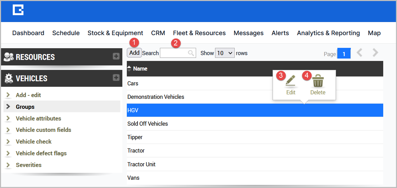This screenshot has height=188, width=397.
Task: Open the Messages menu
Action: (x=248, y=33)
